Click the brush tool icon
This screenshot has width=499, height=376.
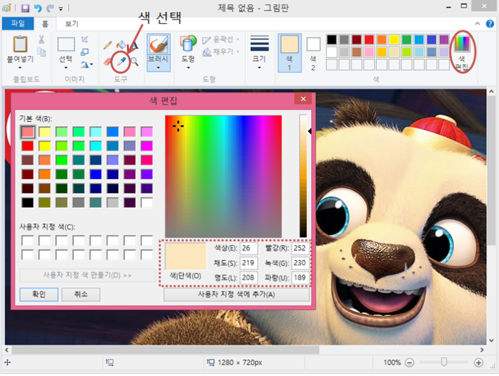158,44
